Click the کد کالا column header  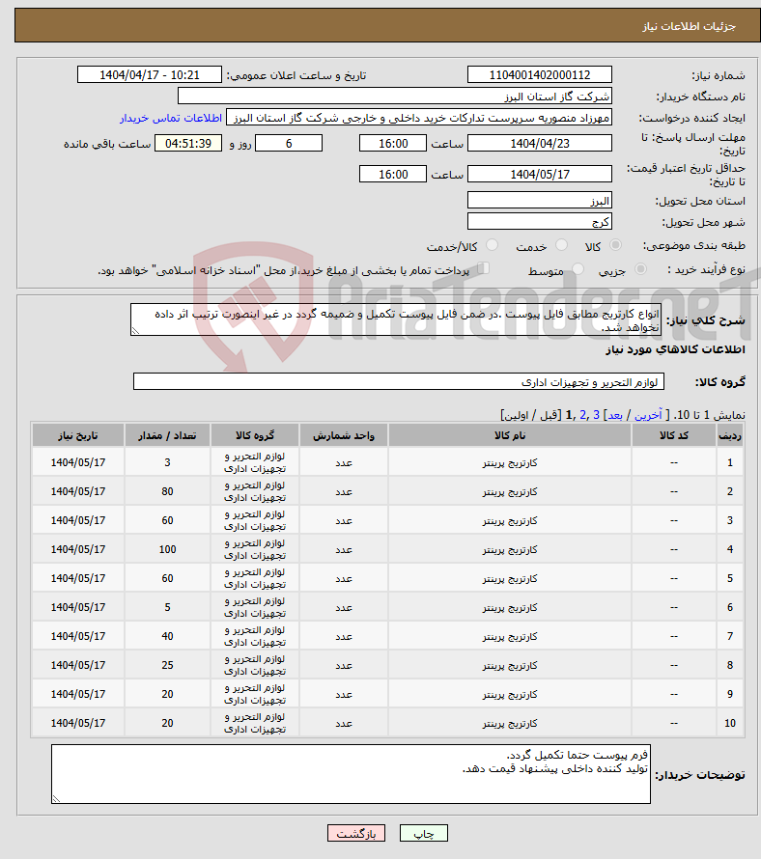click(674, 435)
